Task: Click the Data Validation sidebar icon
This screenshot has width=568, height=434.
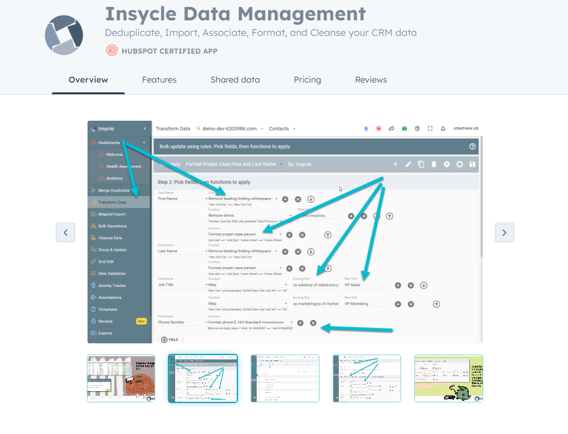Action: (93, 274)
